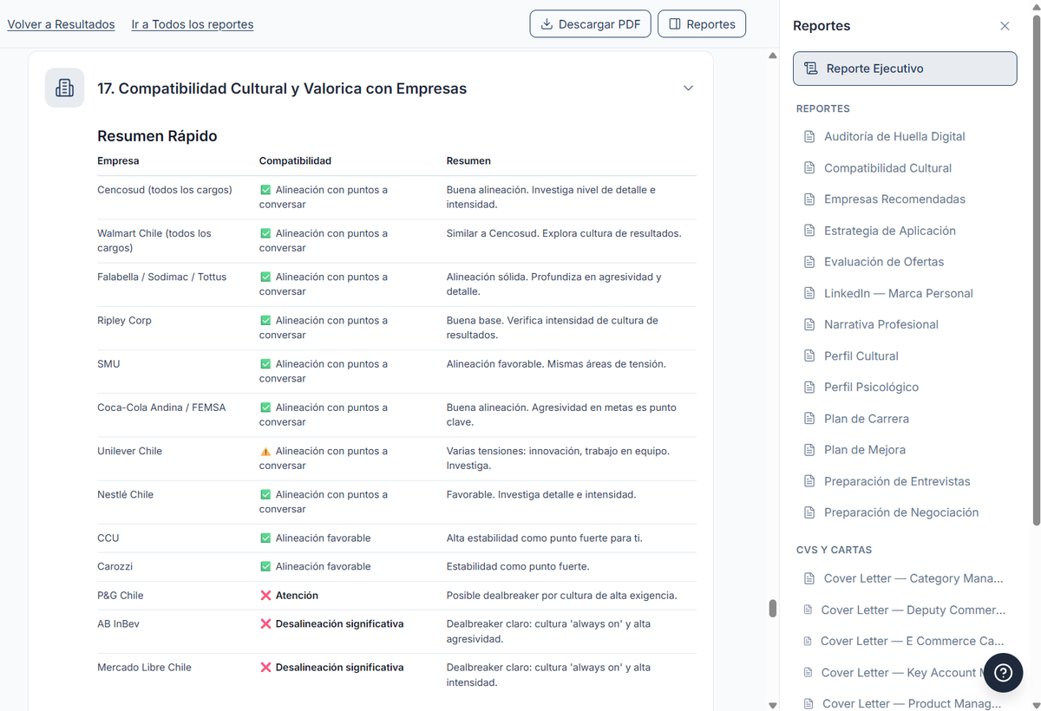Click the document icon next to Cover Letter — Key Account
This screenshot has width=1041, height=711.
(809, 672)
